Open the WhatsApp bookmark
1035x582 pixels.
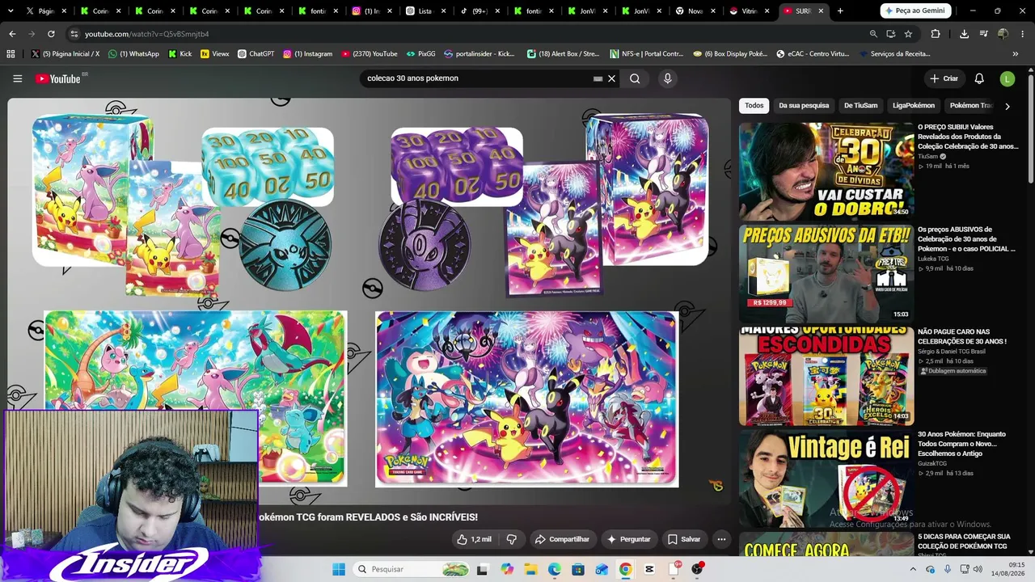click(x=133, y=54)
